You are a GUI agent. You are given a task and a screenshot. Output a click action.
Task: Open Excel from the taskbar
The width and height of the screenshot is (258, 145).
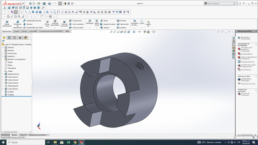click(x=69, y=142)
